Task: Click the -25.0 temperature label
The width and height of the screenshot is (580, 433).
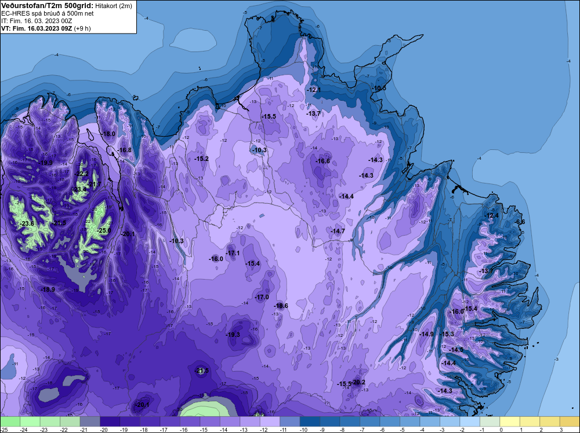Action: click(x=104, y=231)
